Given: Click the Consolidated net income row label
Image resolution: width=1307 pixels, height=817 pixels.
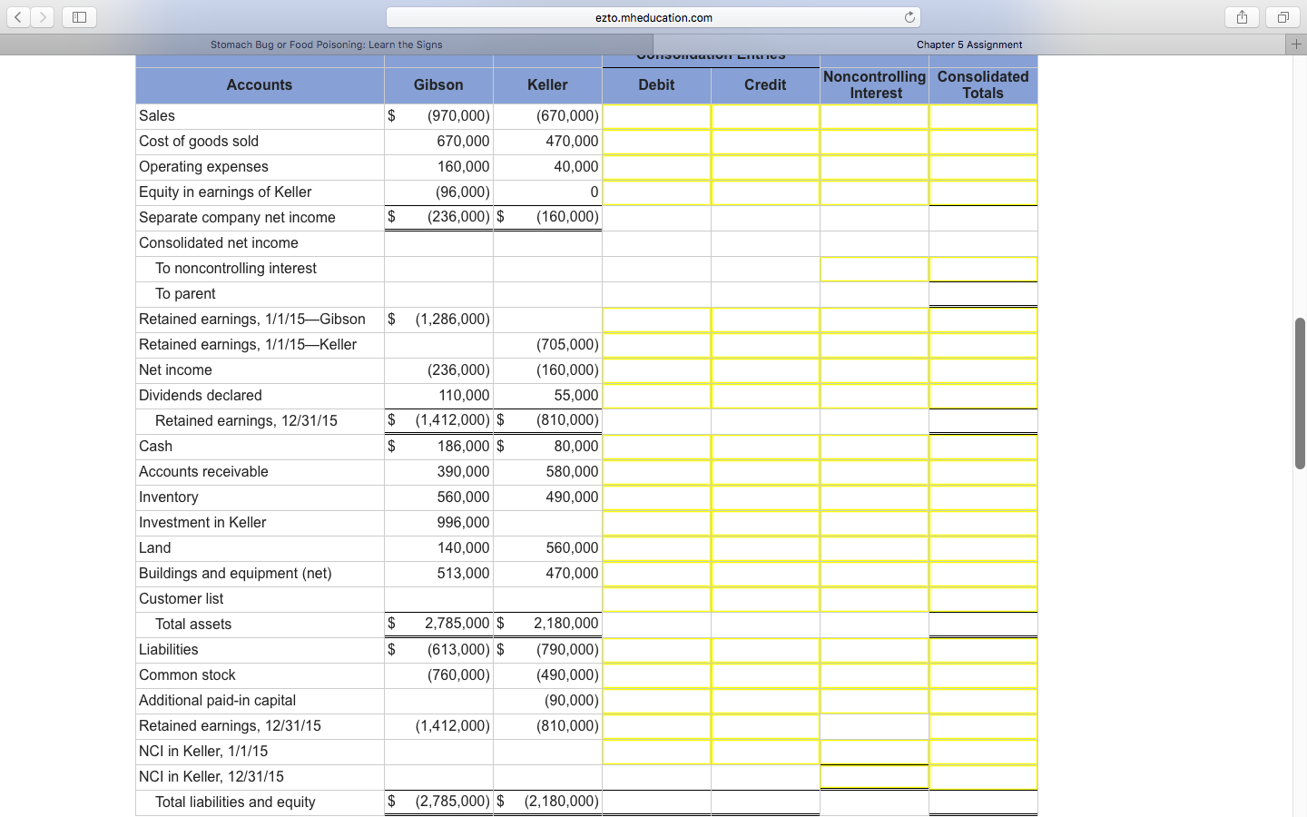Looking at the screenshot, I should pyautogui.click(x=219, y=243).
